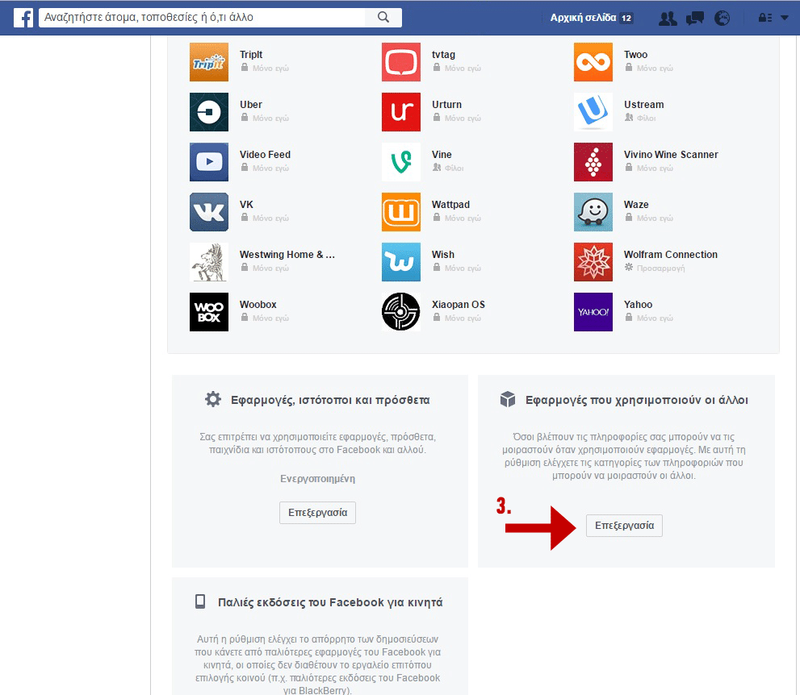Click Yahoo's Μόνο εγώ audience label

(x=655, y=318)
